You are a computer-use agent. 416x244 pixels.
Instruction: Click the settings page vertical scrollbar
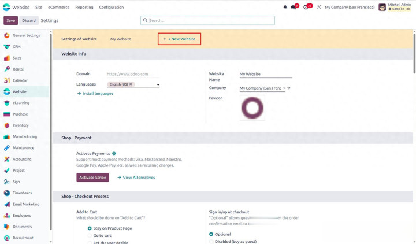[x=414, y=53]
